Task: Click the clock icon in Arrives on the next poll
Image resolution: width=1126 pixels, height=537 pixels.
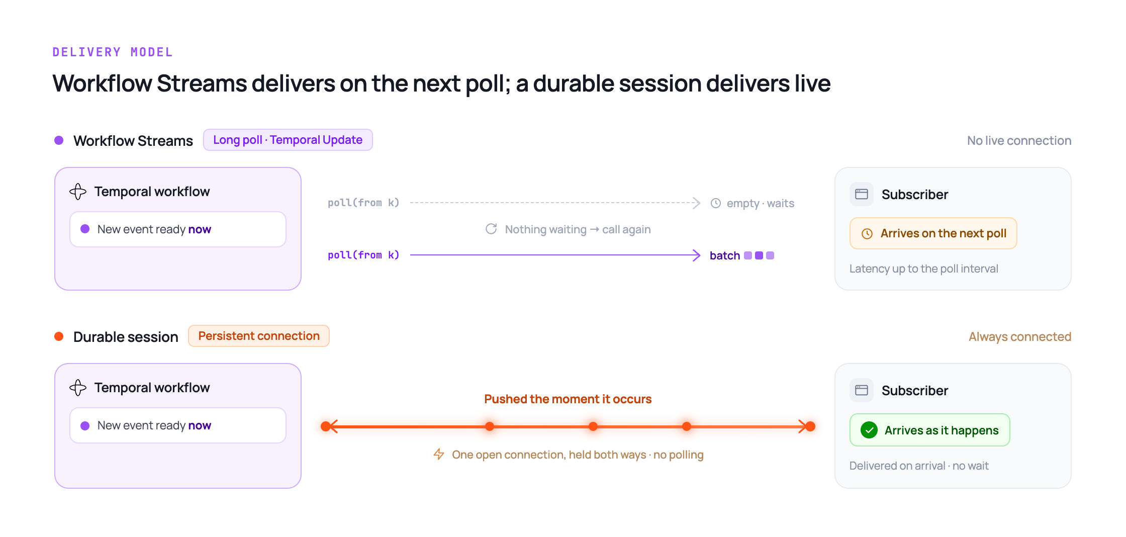Action: click(x=867, y=233)
